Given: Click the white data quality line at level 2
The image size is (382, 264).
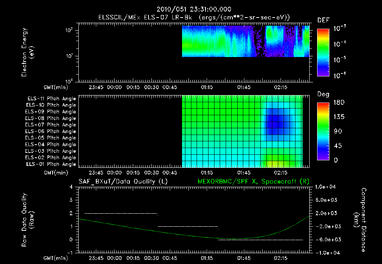Looking at the screenshot, I should (x=121, y=214).
